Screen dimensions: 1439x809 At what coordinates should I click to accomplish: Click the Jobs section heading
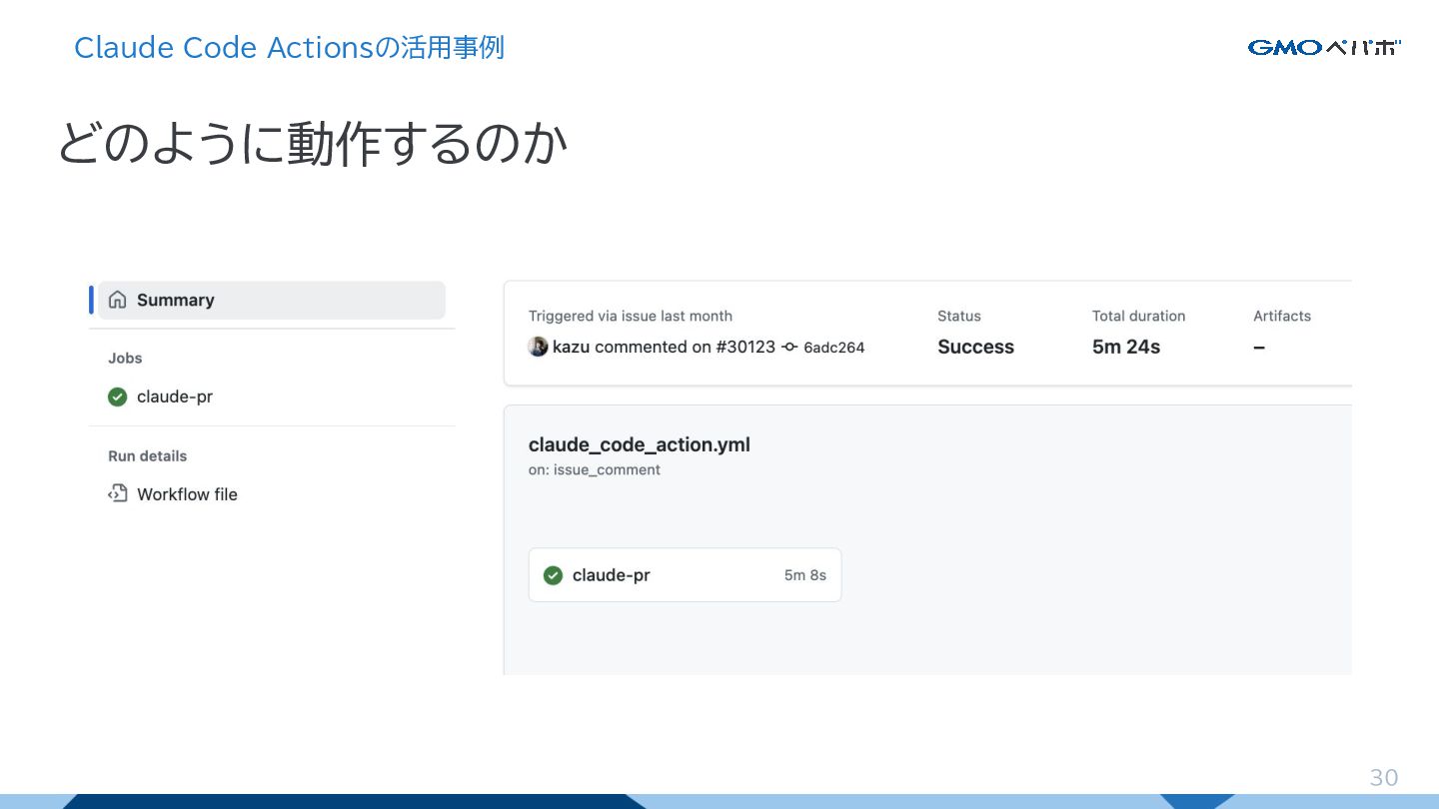point(125,358)
